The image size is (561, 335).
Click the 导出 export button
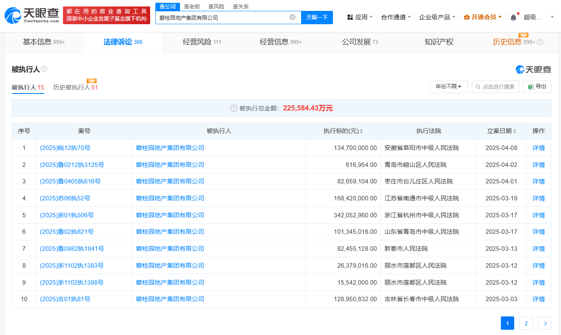[537, 87]
